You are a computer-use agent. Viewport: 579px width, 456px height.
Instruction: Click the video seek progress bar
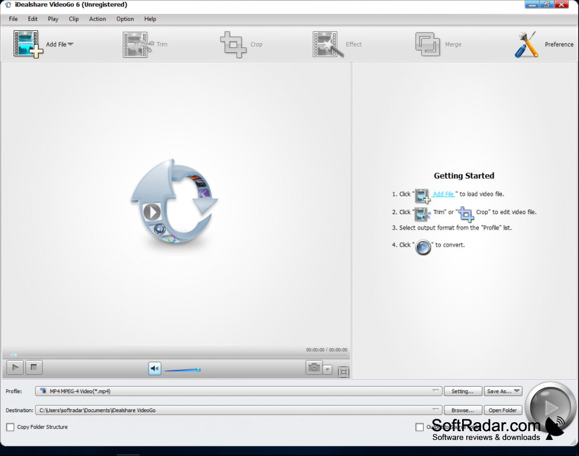click(x=176, y=355)
